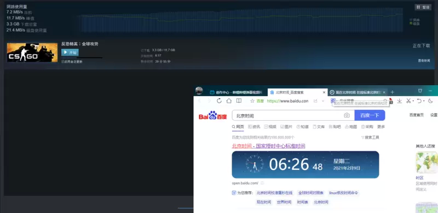Viewport: 438px width, 213px height.
Task: Open 查看新闻 link in Steam downloads
Action: pyautogui.click(x=424, y=61)
